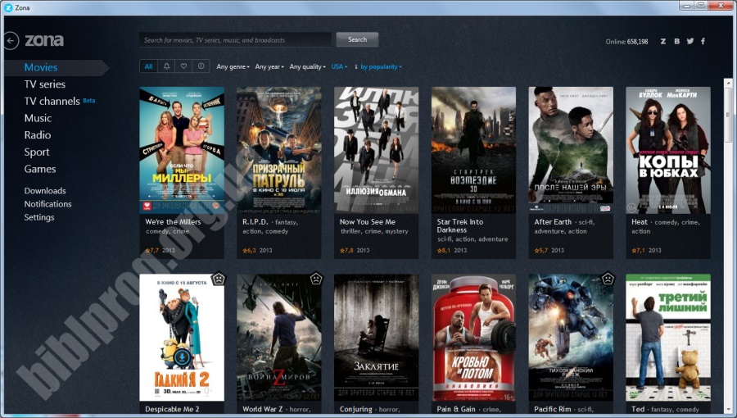Screen dimensions: 737x418
Task: Open Star Trek Into Darkness poster
Action: click(x=473, y=150)
